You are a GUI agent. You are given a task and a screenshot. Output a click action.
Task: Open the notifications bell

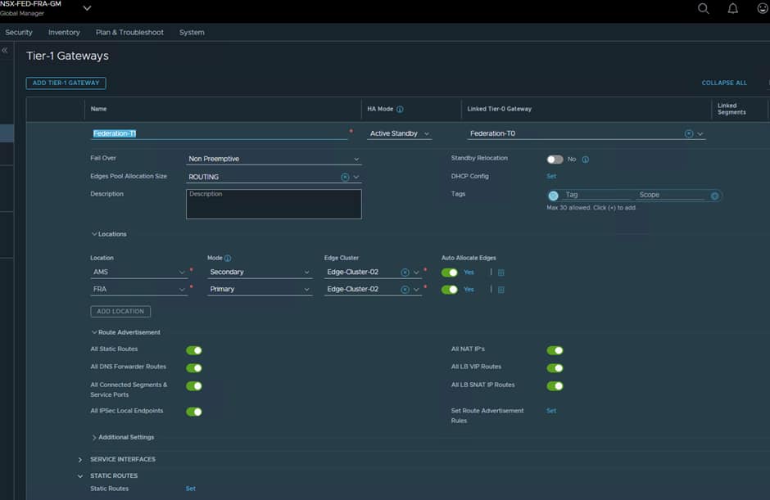(x=732, y=8)
